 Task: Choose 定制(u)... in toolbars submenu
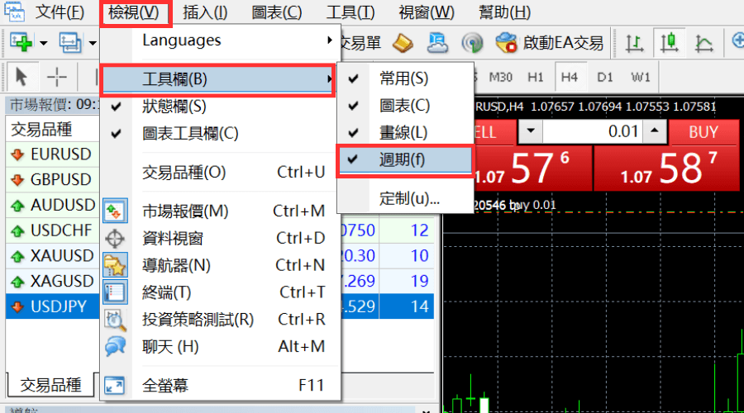[405, 198]
